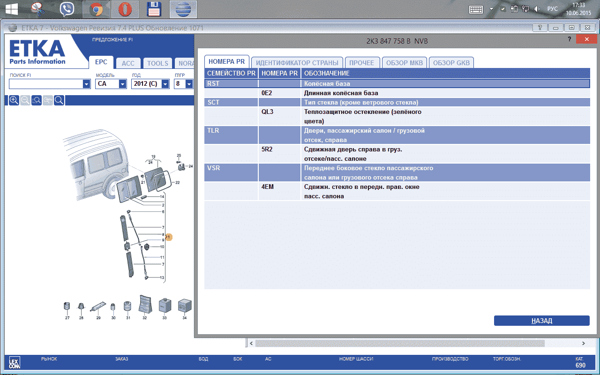
Task: Open Viber from the taskbar
Action: point(67,9)
